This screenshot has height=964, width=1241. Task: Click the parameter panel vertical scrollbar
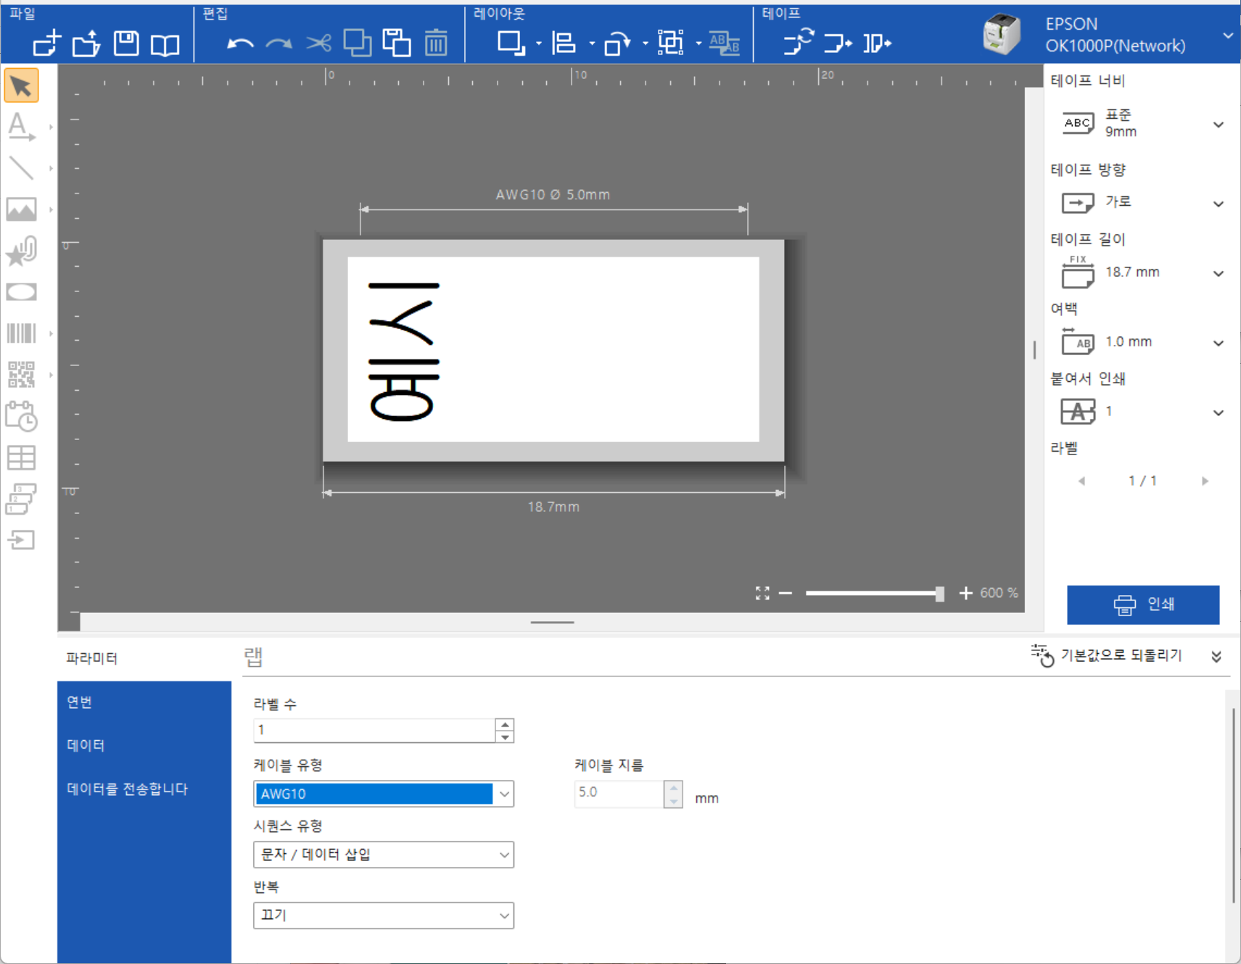pyautogui.click(x=1232, y=805)
